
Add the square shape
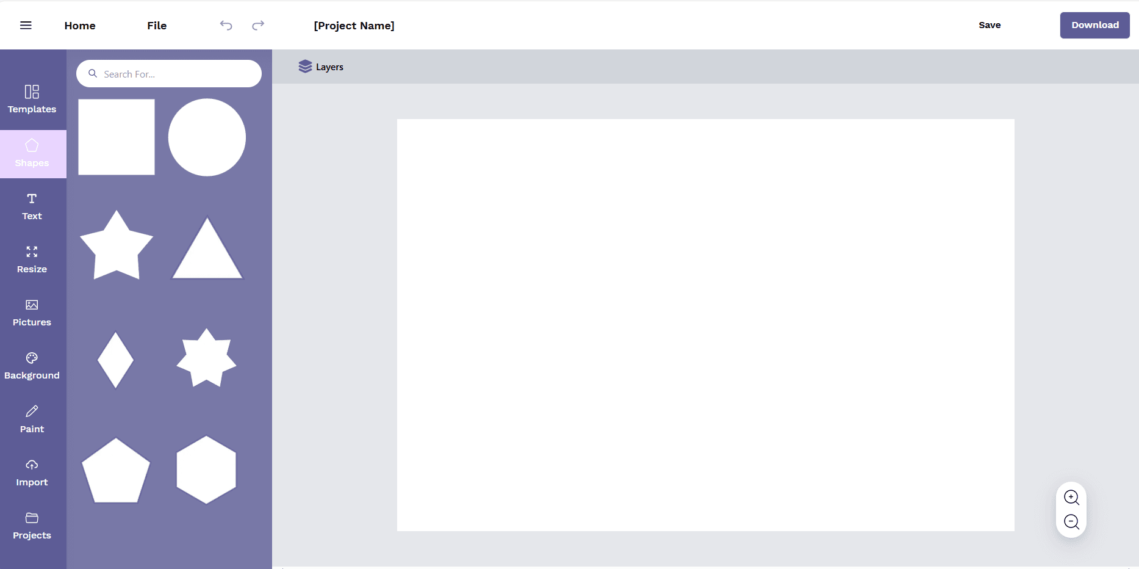(117, 137)
